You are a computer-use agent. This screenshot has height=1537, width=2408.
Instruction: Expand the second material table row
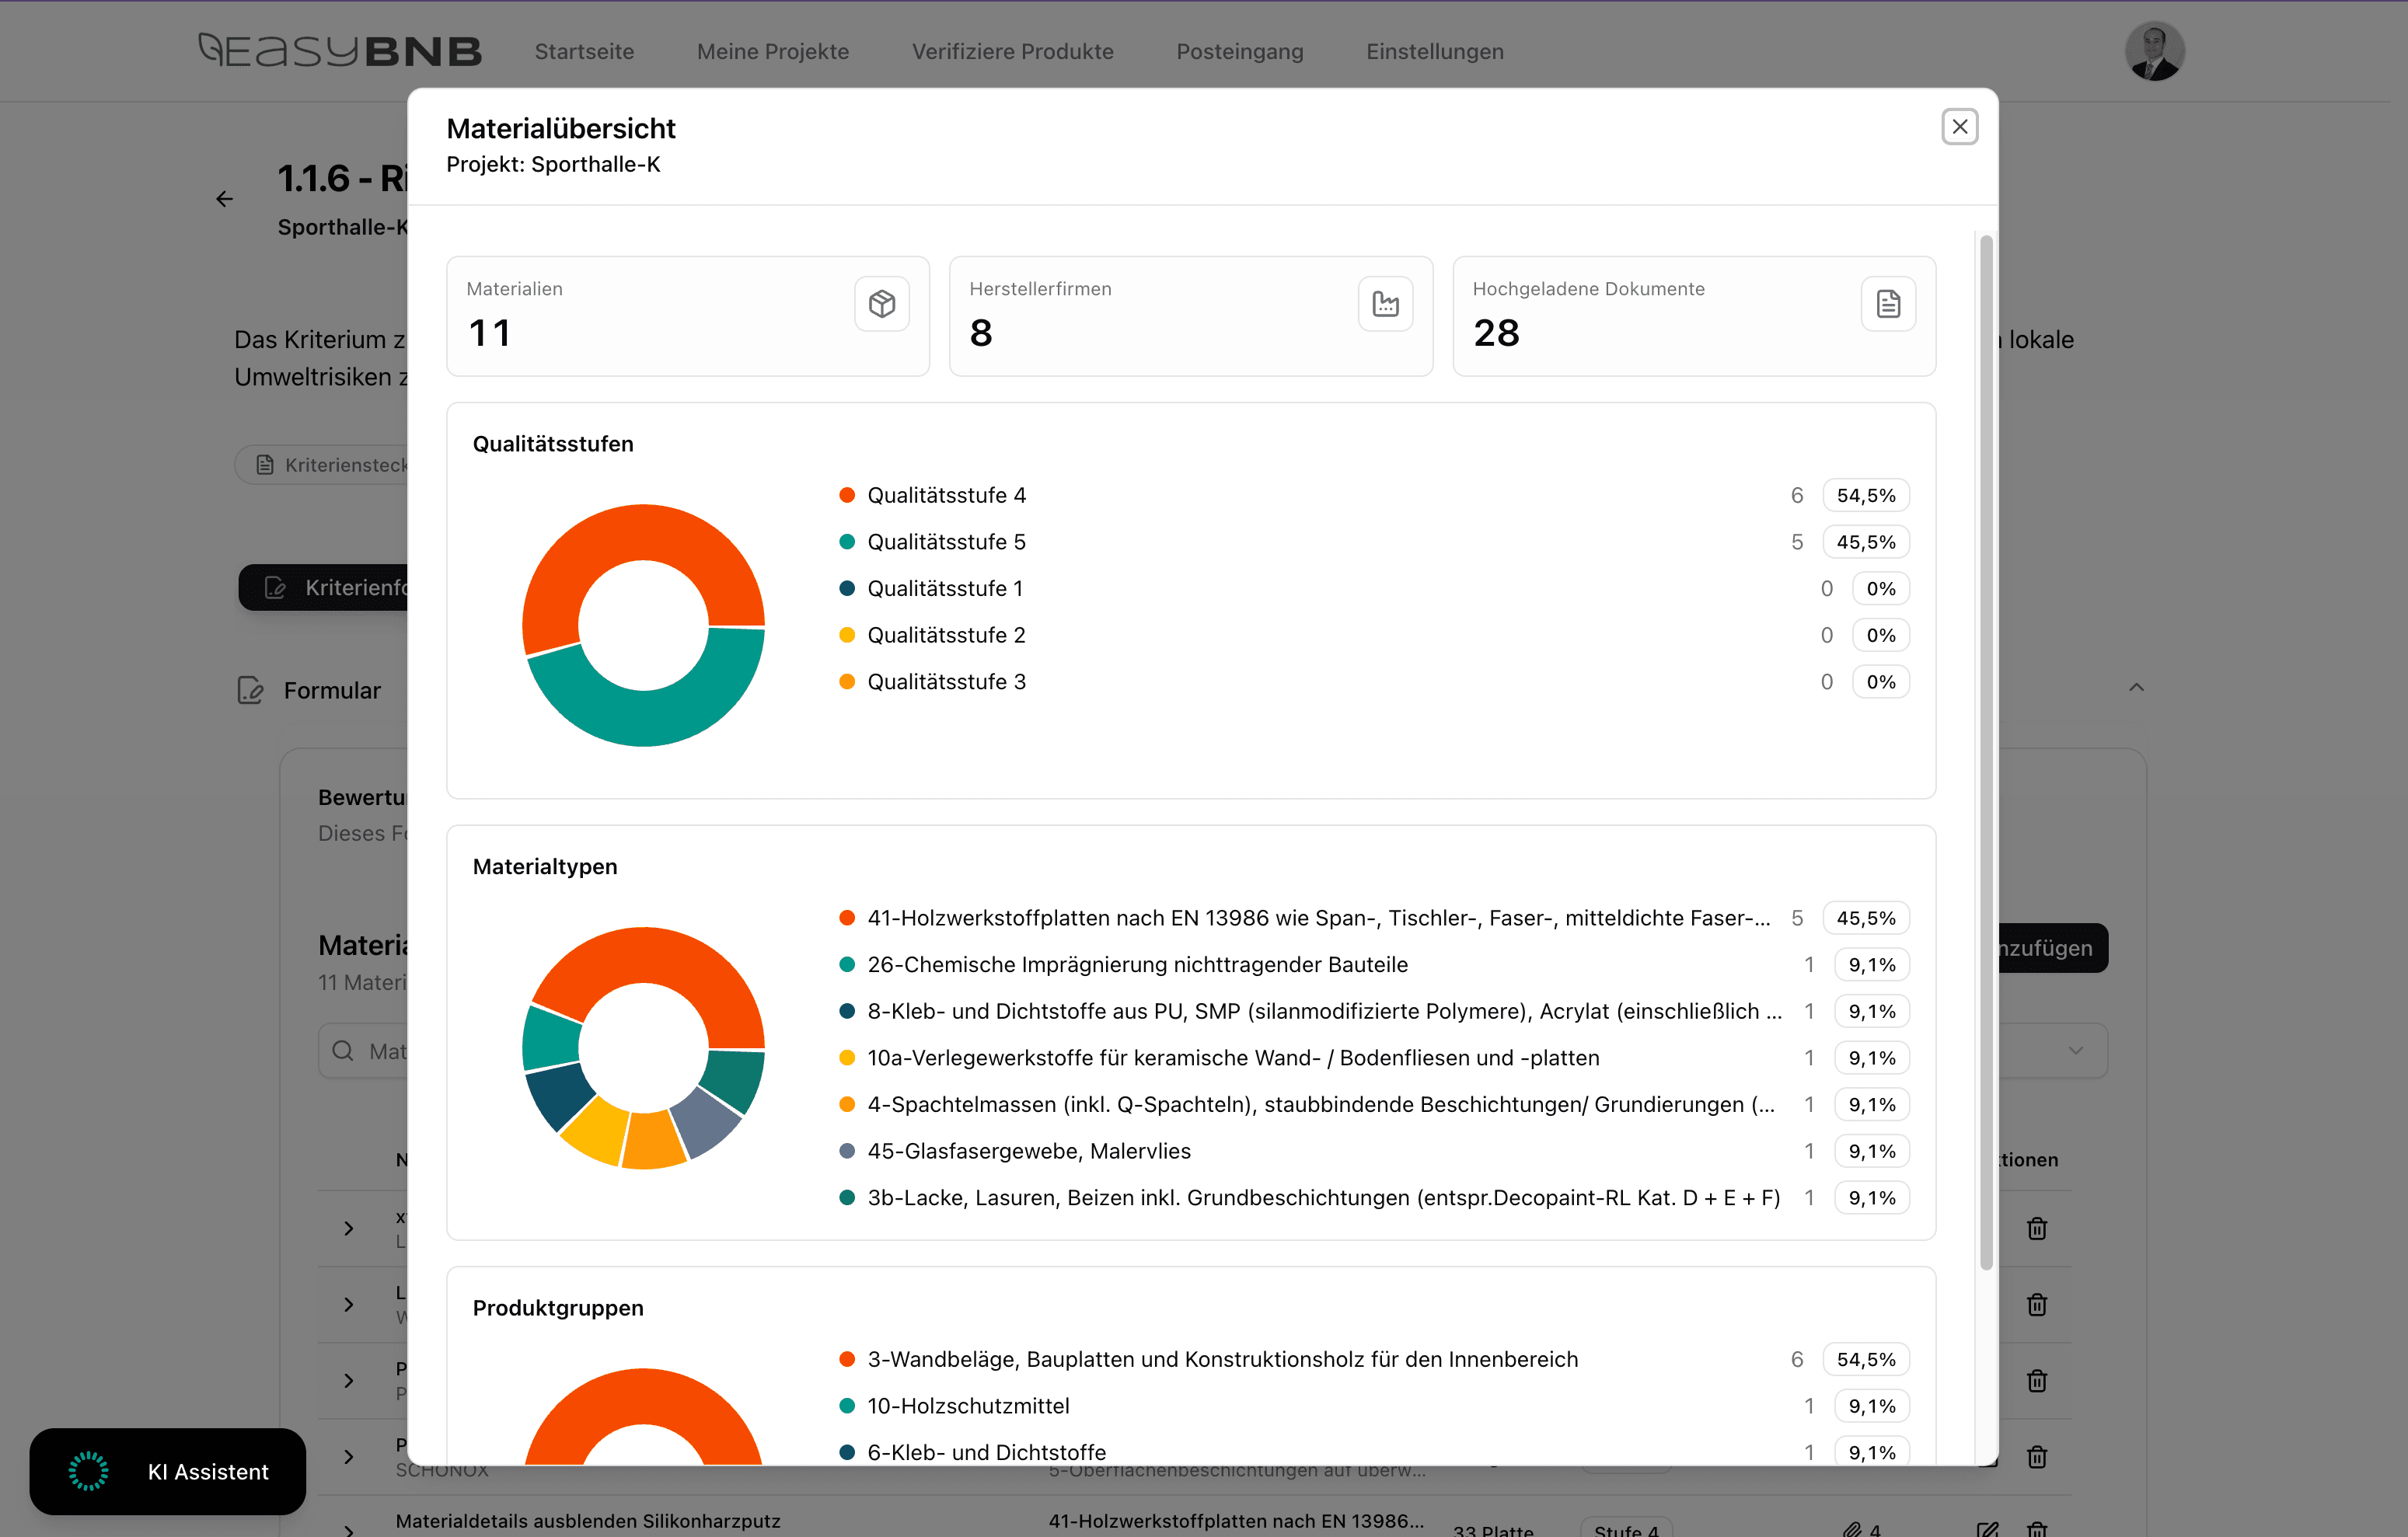pyautogui.click(x=348, y=1304)
